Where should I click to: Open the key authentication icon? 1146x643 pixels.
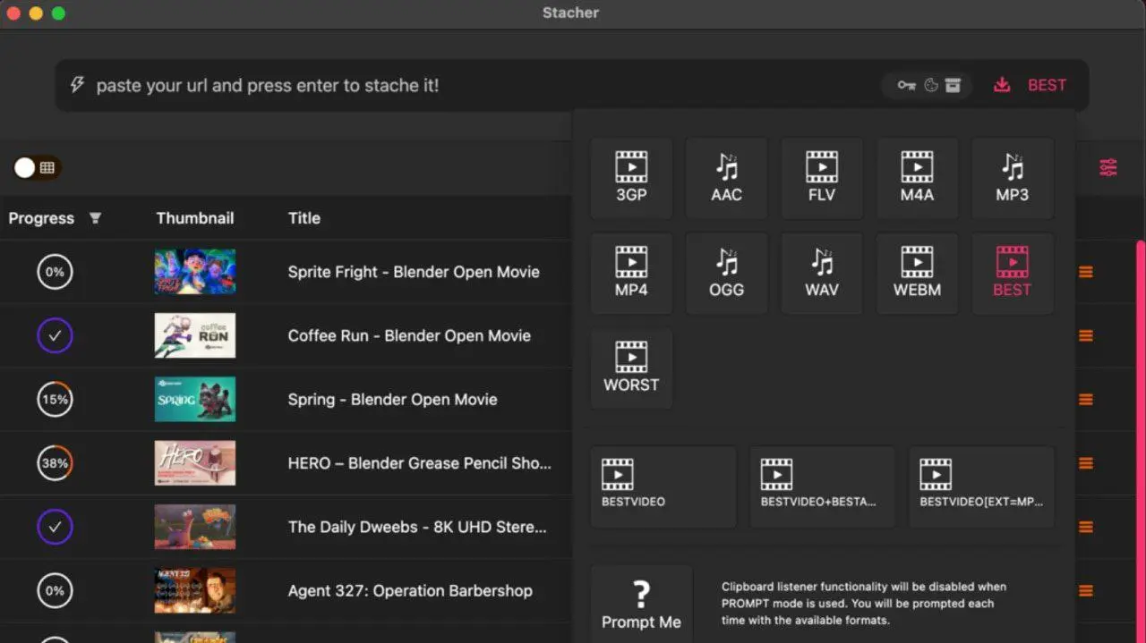click(x=906, y=85)
